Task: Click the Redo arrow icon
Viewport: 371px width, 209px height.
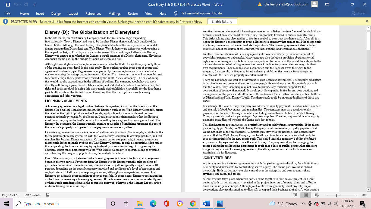Action: click(x=26, y=4)
